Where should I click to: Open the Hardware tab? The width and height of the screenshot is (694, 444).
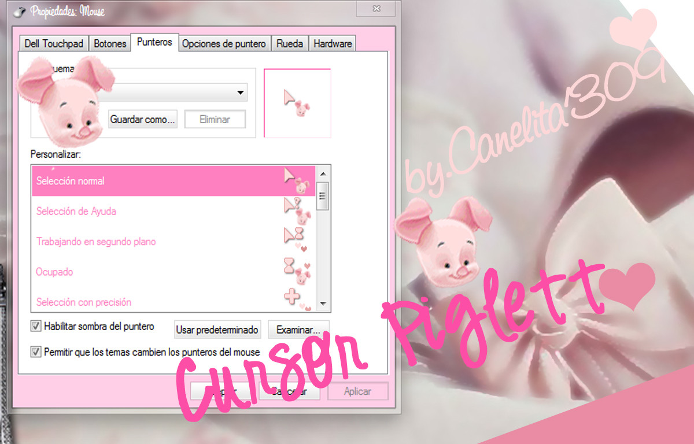pyautogui.click(x=333, y=44)
